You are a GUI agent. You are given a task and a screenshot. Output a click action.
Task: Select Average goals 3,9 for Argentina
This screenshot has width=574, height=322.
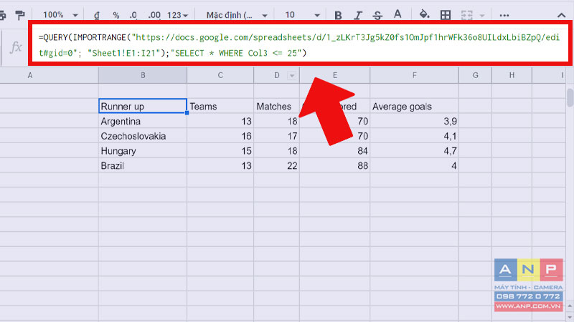tap(415, 121)
